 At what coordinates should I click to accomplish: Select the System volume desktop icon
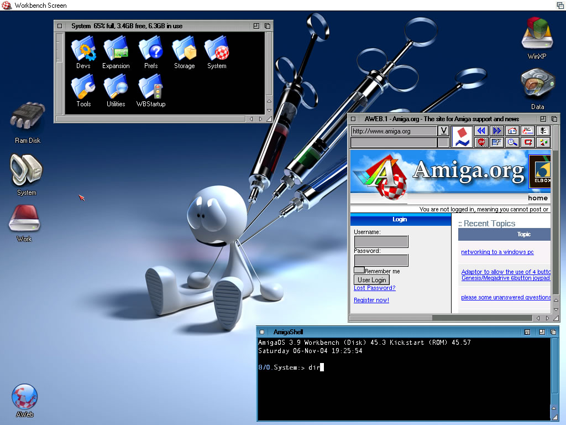click(27, 175)
